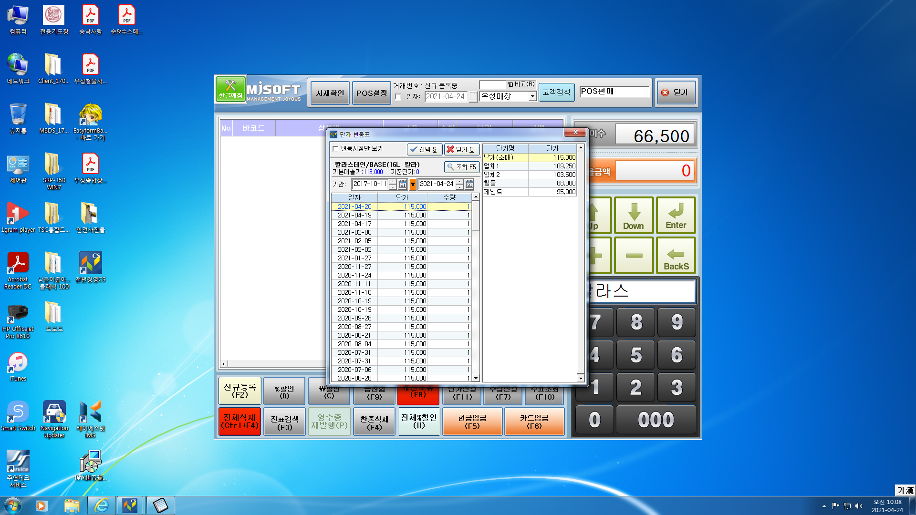The height and width of the screenshot is (515, 916).
Task: Click the POS판매 input field
Action: (614, 92)
